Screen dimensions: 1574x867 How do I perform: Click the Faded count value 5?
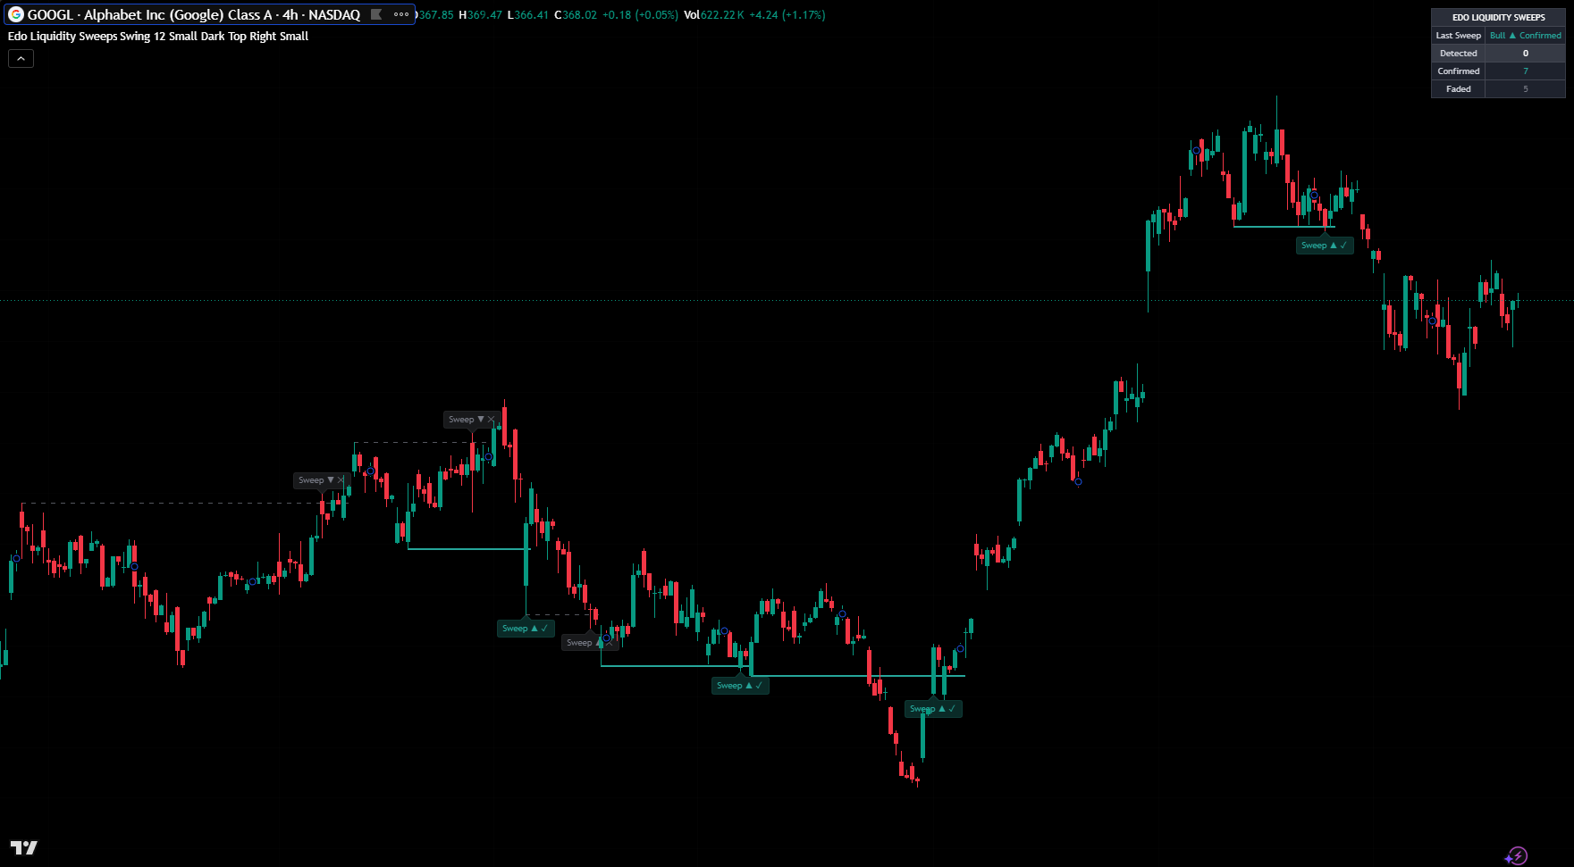1525,89
